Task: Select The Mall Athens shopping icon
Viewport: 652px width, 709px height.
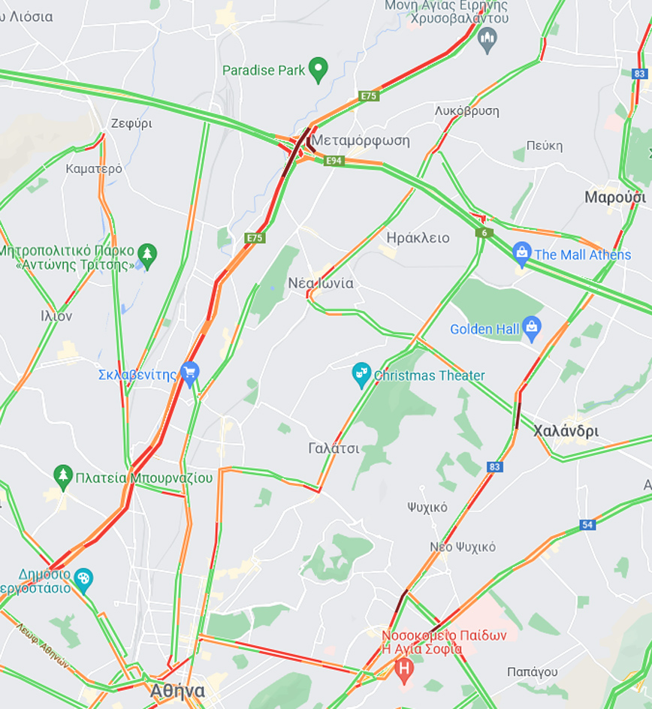Action: [x=522, y=254]
